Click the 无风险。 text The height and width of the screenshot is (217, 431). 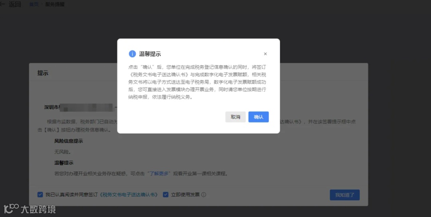[x=63, y=152]
